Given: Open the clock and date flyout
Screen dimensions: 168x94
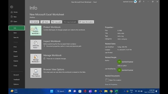Looking at the screenshot, I should coord(149,91).
